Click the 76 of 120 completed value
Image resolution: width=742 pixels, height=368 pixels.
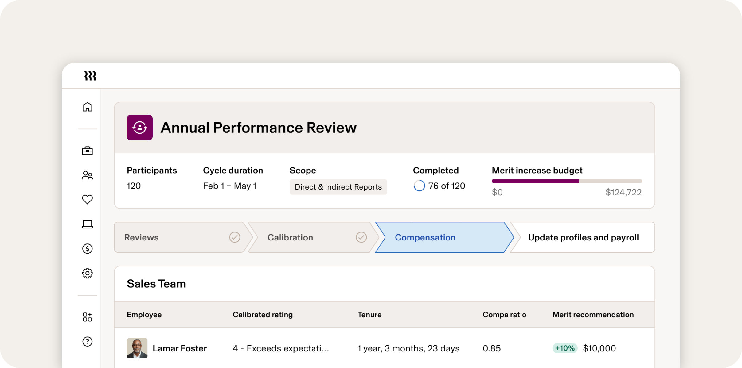pos(447,186)
